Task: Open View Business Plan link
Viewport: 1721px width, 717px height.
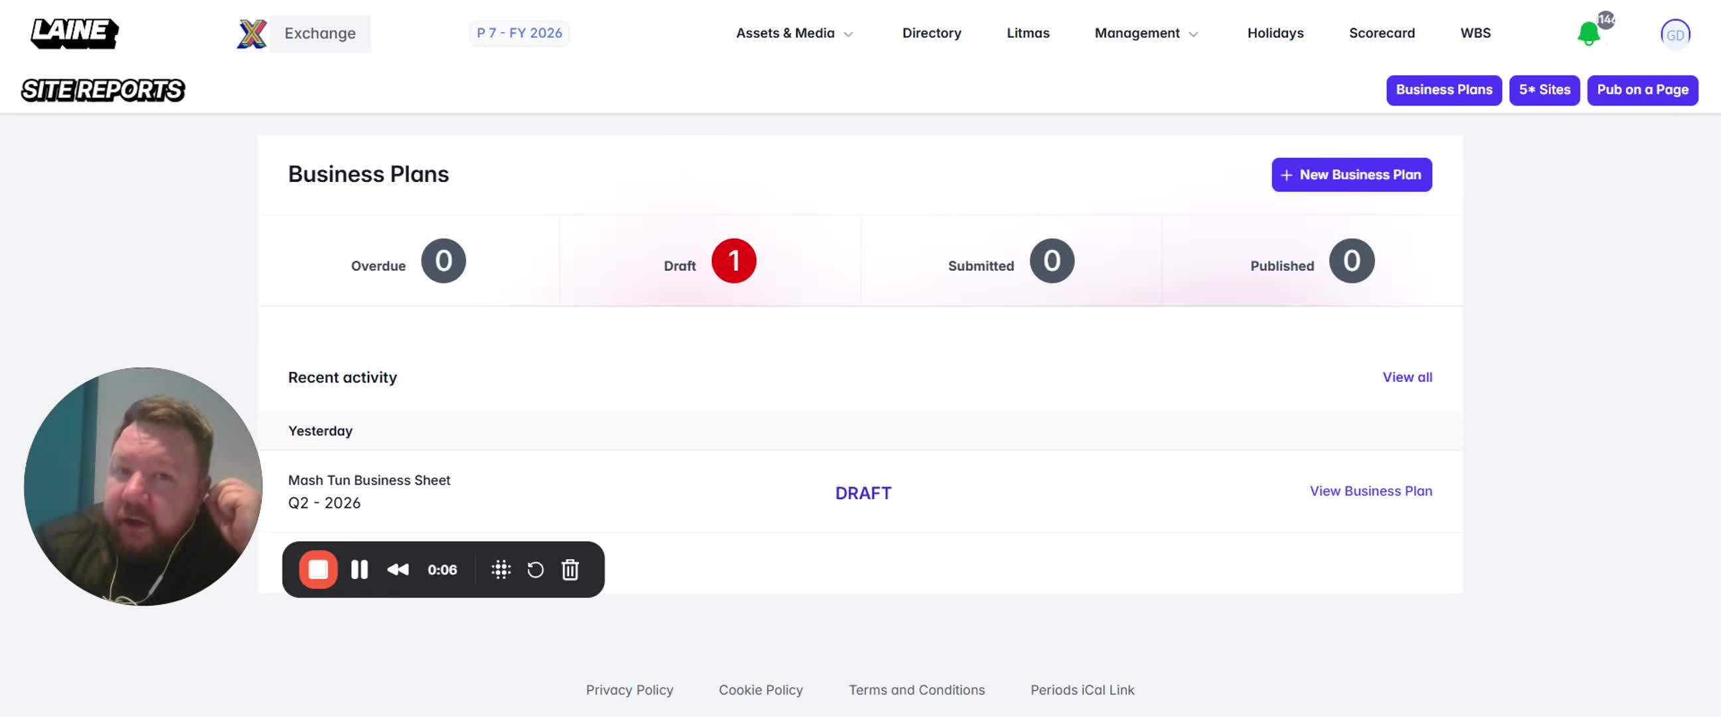Action: coord(1370,491)
